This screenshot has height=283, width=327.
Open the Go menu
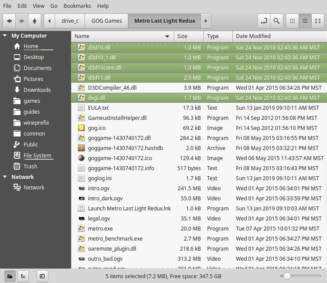54,6
